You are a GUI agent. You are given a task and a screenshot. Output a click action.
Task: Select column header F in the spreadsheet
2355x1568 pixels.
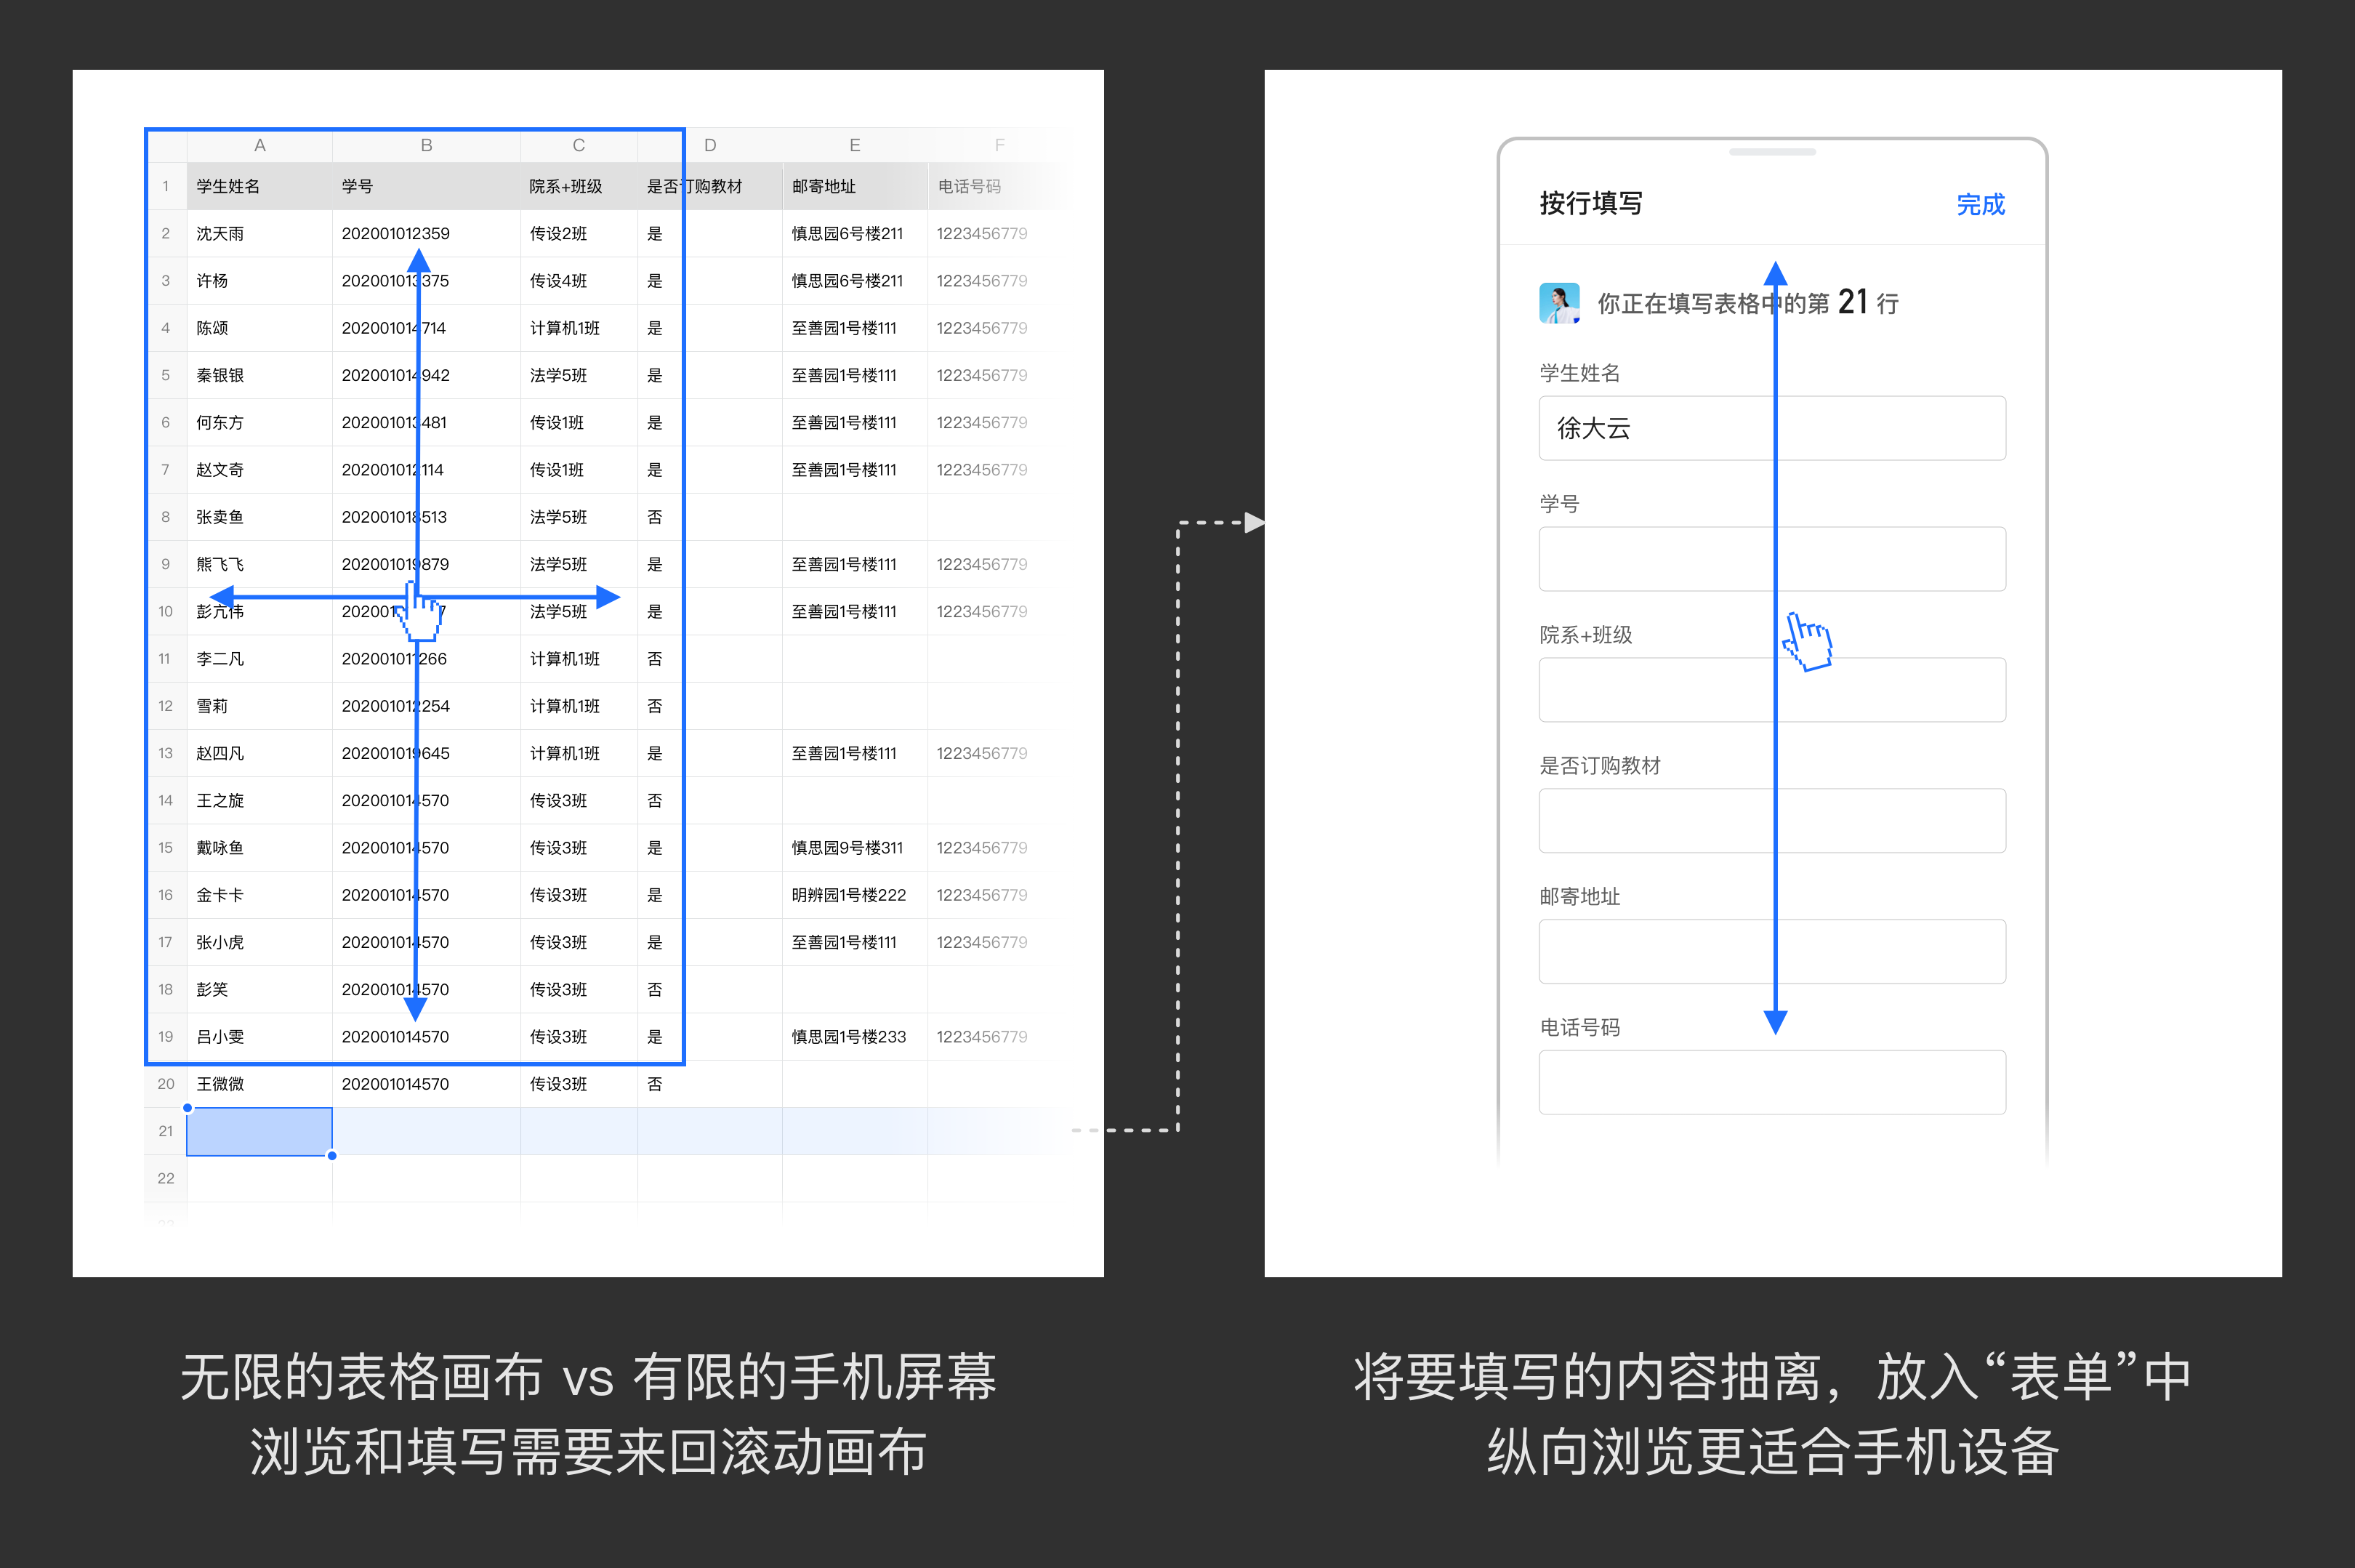pyautogui.click(x=999, y=145)
